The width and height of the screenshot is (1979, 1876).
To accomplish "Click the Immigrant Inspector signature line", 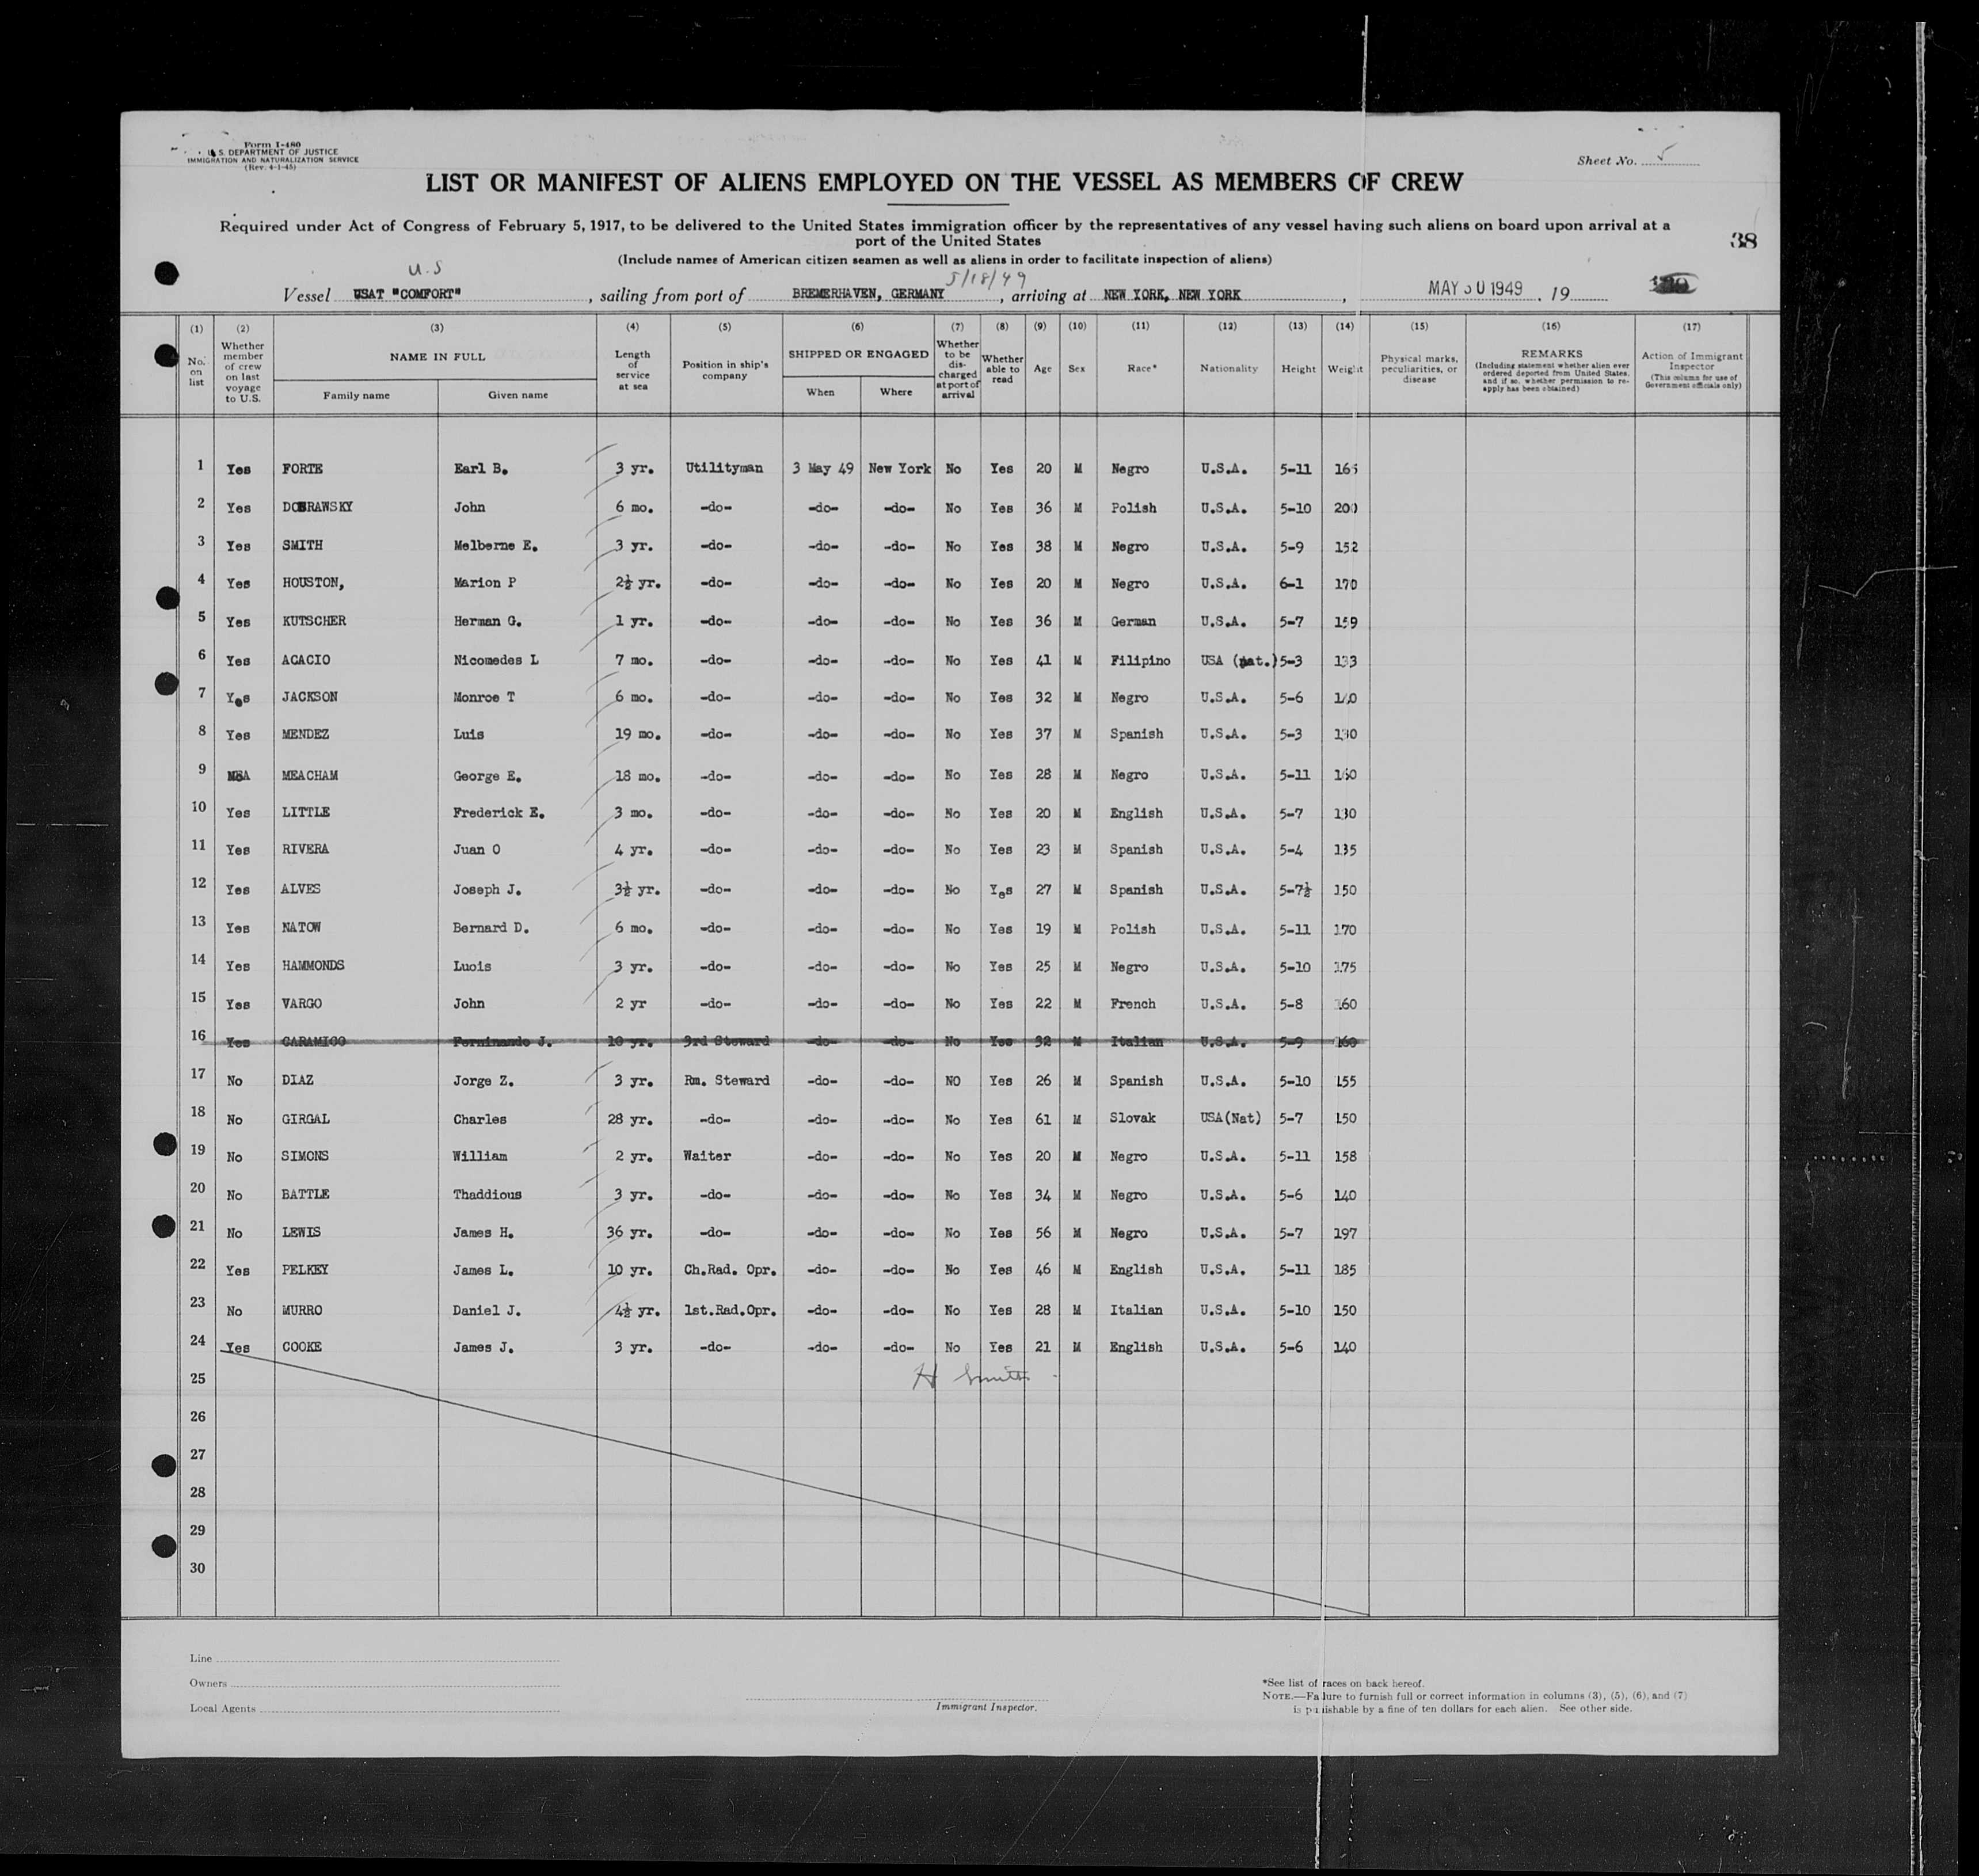I will [896, 1699].
